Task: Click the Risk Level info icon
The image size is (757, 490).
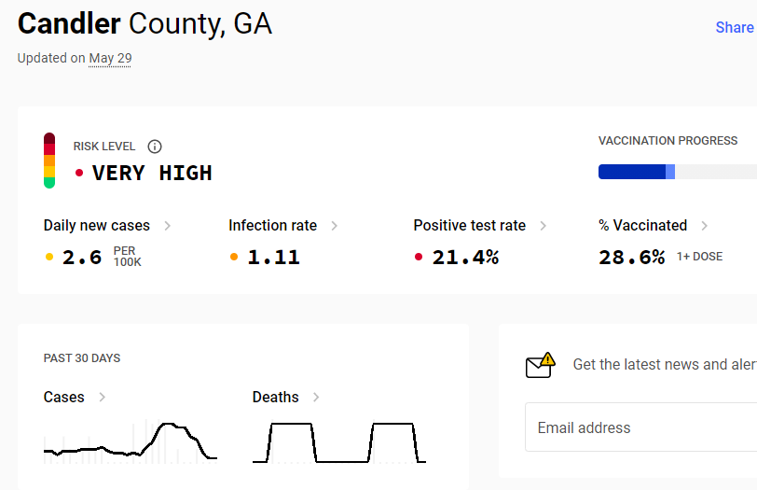Action: click(155, 147)
